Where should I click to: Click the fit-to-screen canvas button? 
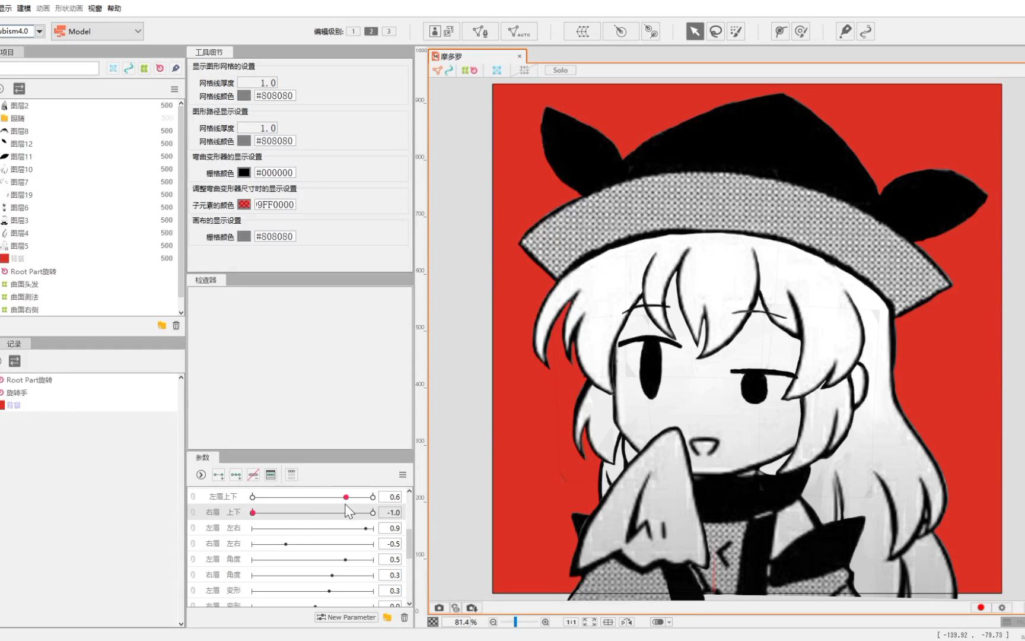590,622
